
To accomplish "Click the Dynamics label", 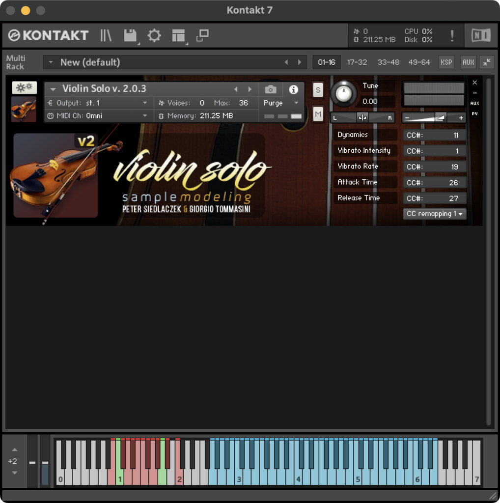I will 353,135.
